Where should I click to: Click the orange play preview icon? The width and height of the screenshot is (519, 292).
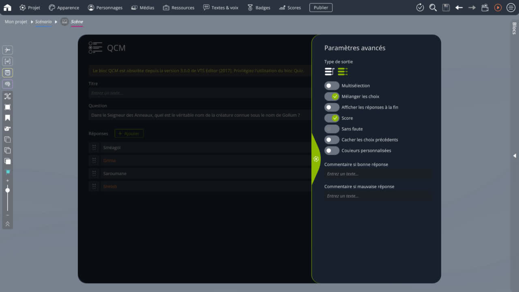click(x=498, y=7)
